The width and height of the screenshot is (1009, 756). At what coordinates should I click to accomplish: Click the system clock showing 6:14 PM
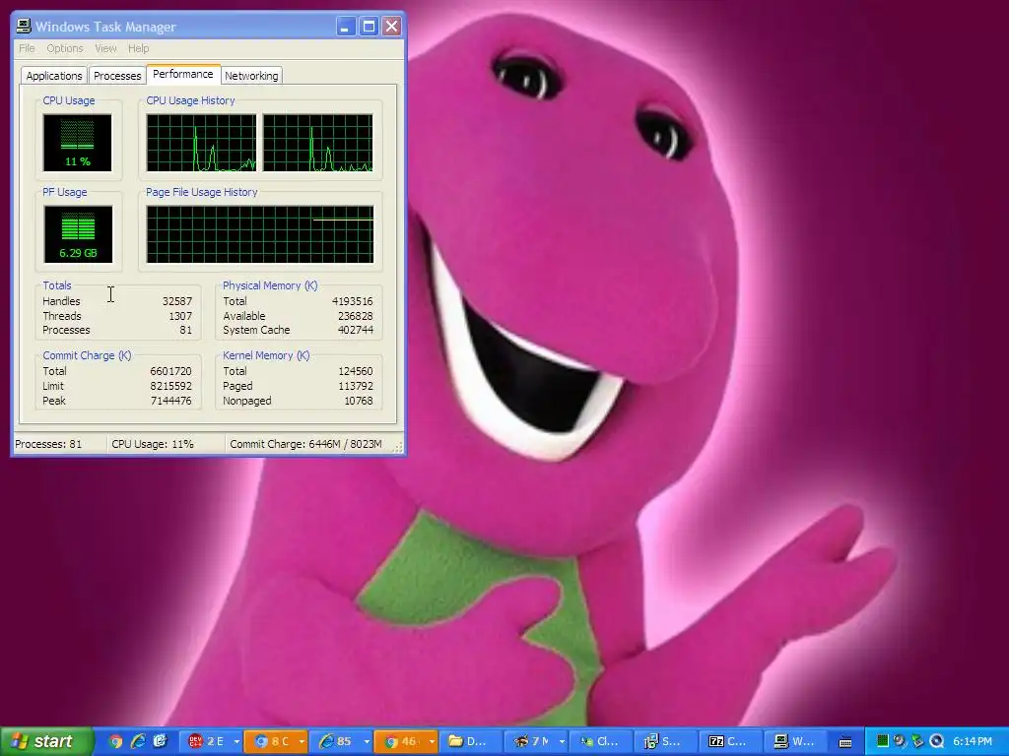[973, 741]
